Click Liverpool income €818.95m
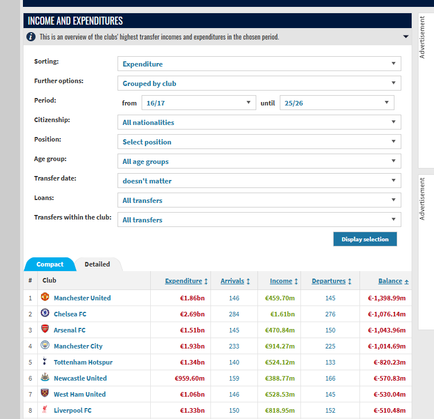 280,410
